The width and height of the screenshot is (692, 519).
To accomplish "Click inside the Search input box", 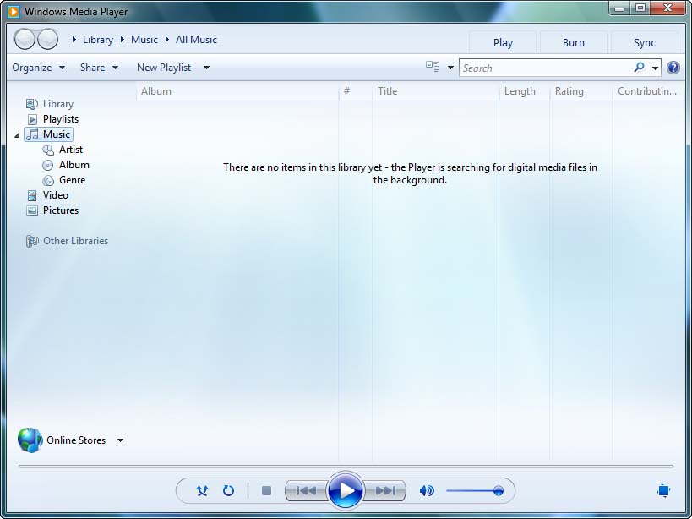I will (x=545, y=68).
